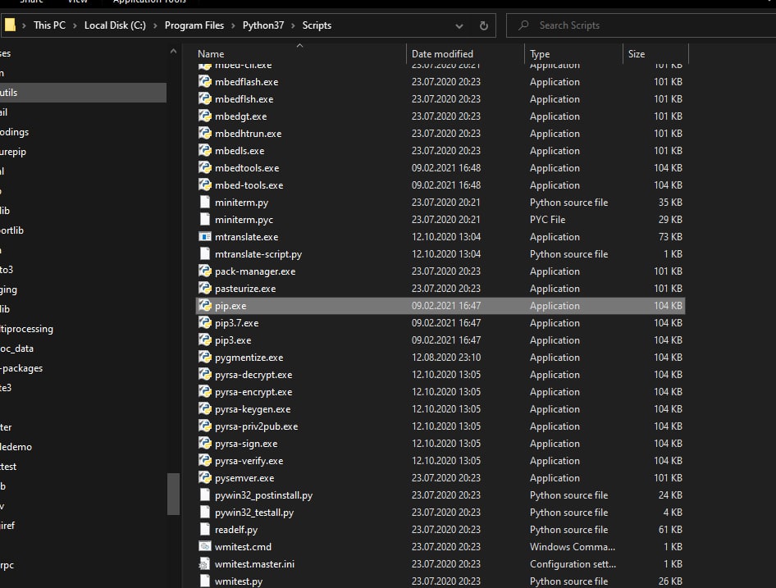Select the utils folder in sidebar
Image resolution: width=776 pixels, height=588 pixels.
pyautogui.click(x=83, y=93)
